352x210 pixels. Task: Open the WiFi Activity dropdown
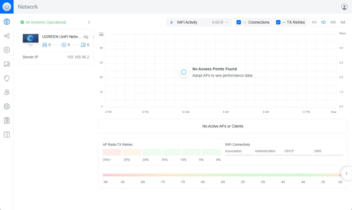pyautogui.click(x=199, y=22)
